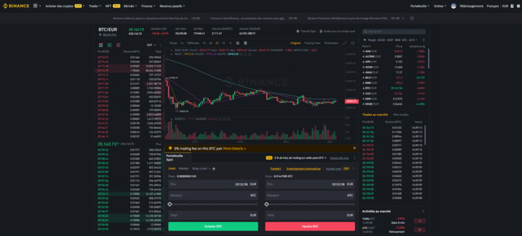Open Stop-Limit info icon
This screenshot has height=236, width=522.
[x=214, y=169]
